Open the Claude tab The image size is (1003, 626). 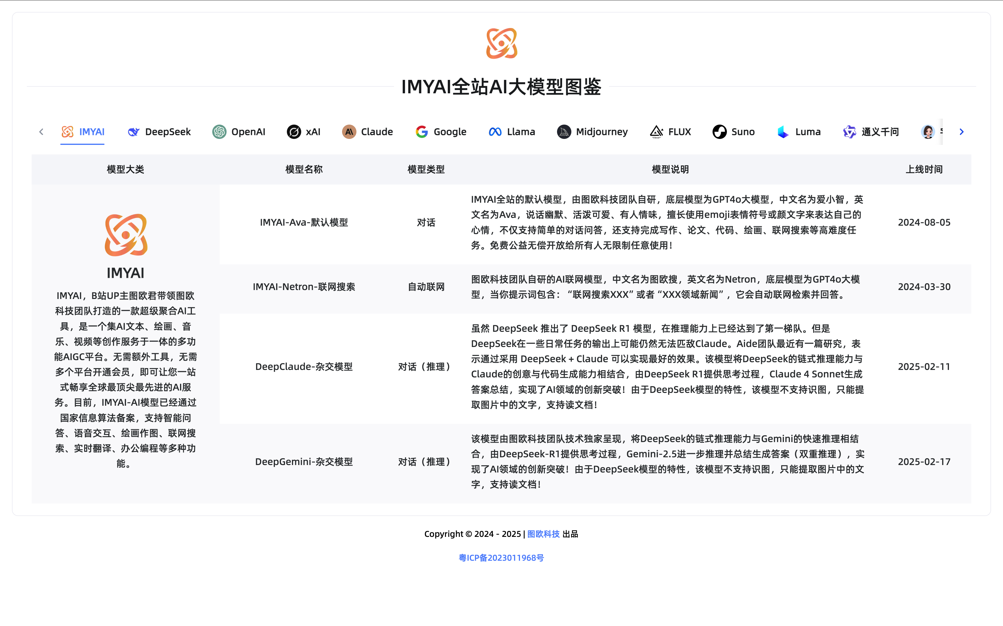click(368, 132)
